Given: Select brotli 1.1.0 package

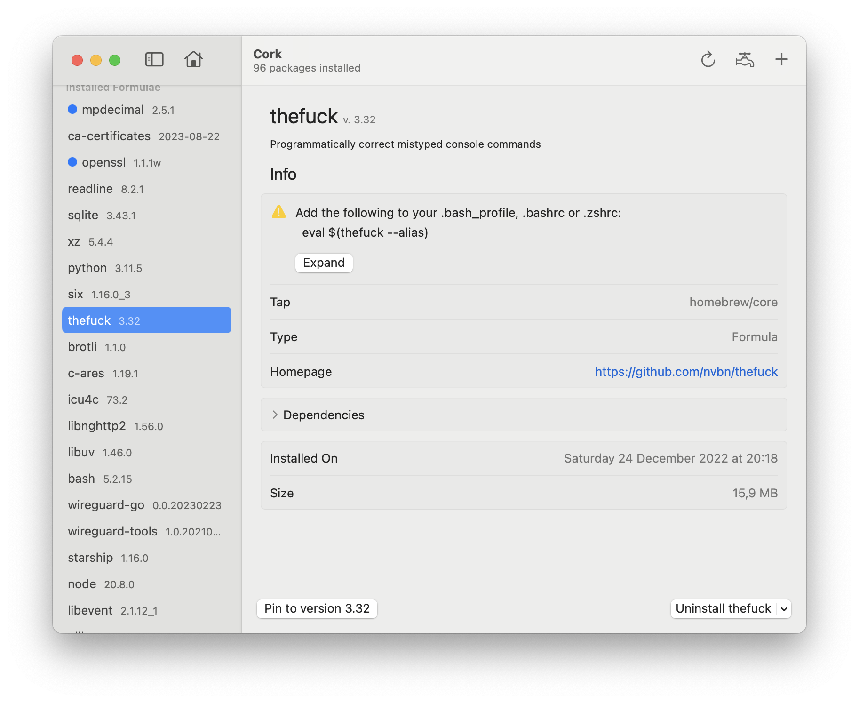Looking at the screenshot, I should (147, 347).
